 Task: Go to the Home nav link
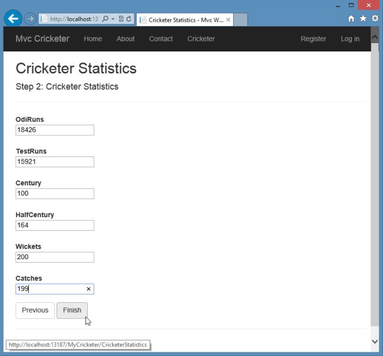click(93, 38)
